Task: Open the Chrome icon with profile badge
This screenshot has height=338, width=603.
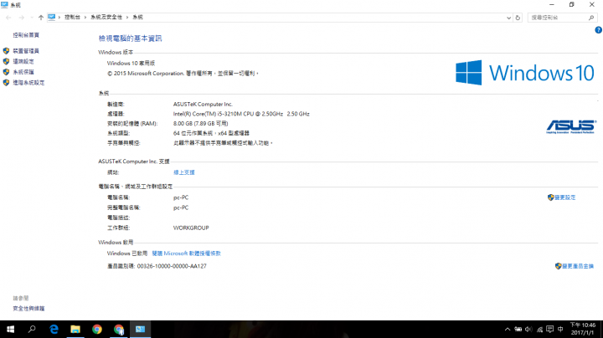Action: [x=119, y=329]
